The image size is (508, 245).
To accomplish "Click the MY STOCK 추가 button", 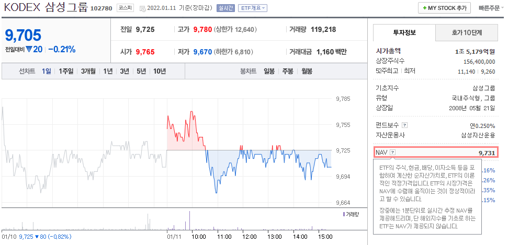I will 444,8.
